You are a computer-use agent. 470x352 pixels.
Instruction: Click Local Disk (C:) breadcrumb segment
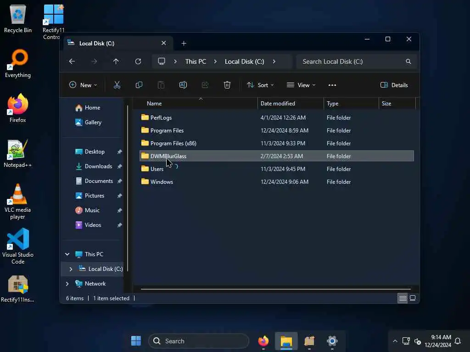point(244,61)
